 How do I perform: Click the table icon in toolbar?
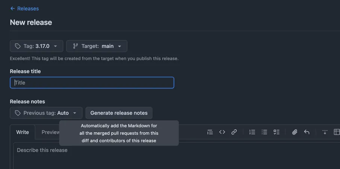coord(337,132)
